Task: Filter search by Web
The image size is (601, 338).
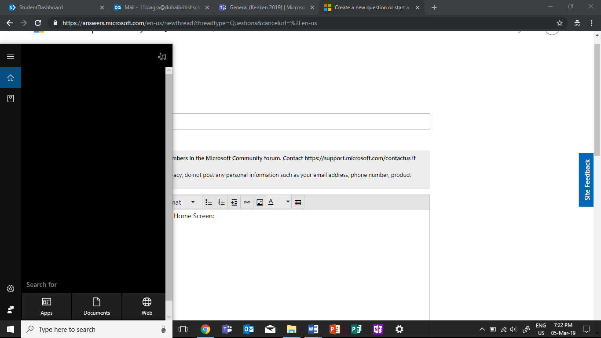Action: point(147,306)
